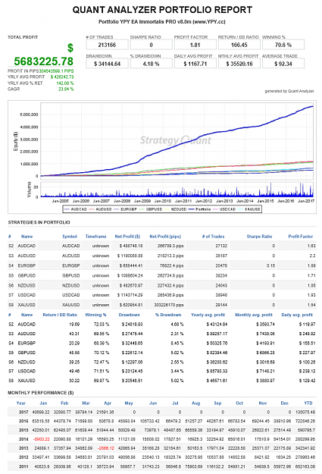Click AUDUSD net profit cell $ 1190068.88
The image size is (322, 474).
coord(130,256)
